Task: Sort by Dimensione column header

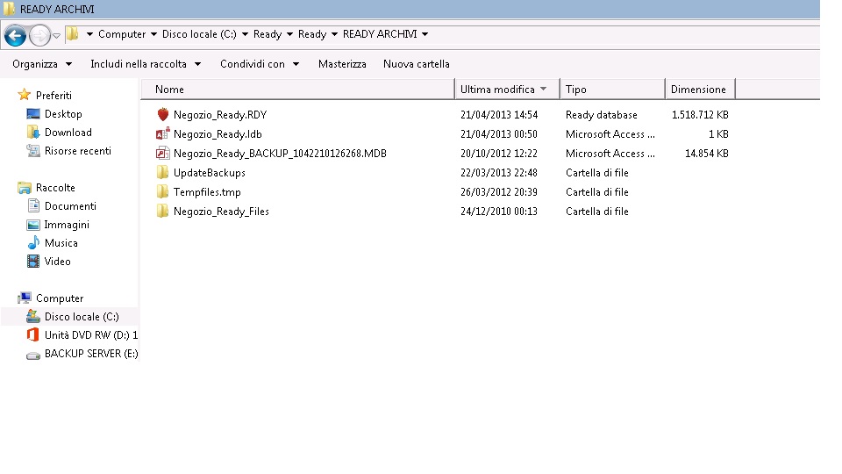Action: pos(700,90)
